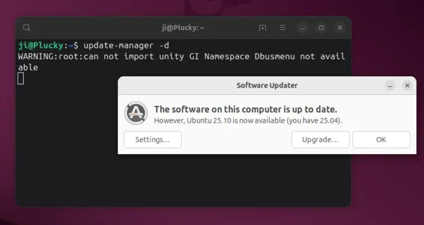This screenshot has width=424, height=225.
Task: Start the Upgrade... to Ubuntu 25.10
Action: (320, 140)
